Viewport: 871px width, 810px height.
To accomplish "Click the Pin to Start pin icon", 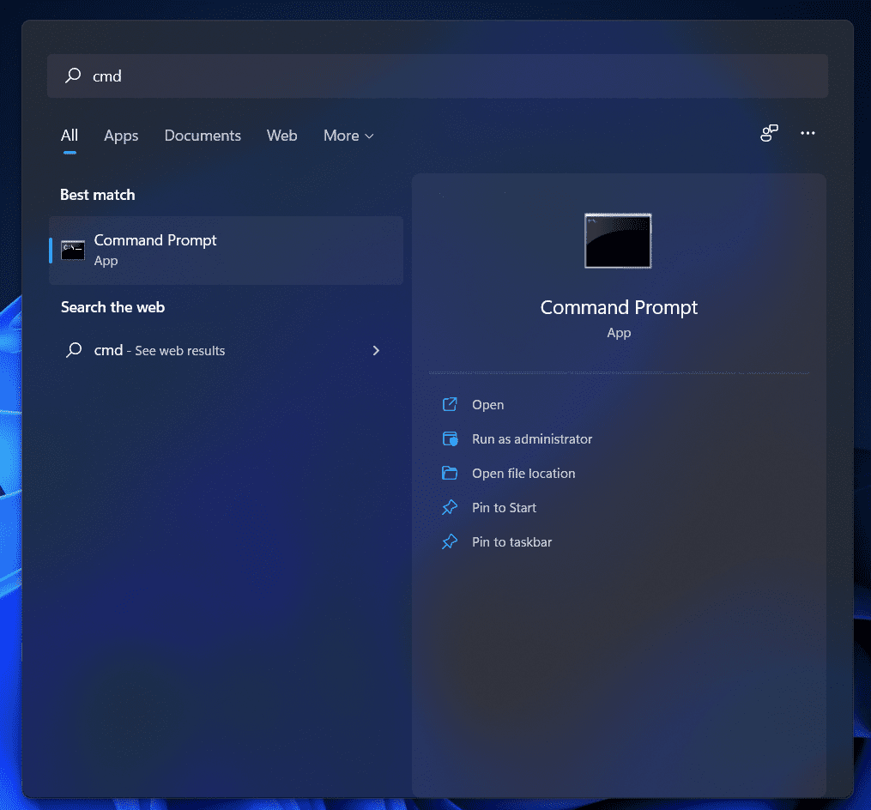I will pos(450,507).
